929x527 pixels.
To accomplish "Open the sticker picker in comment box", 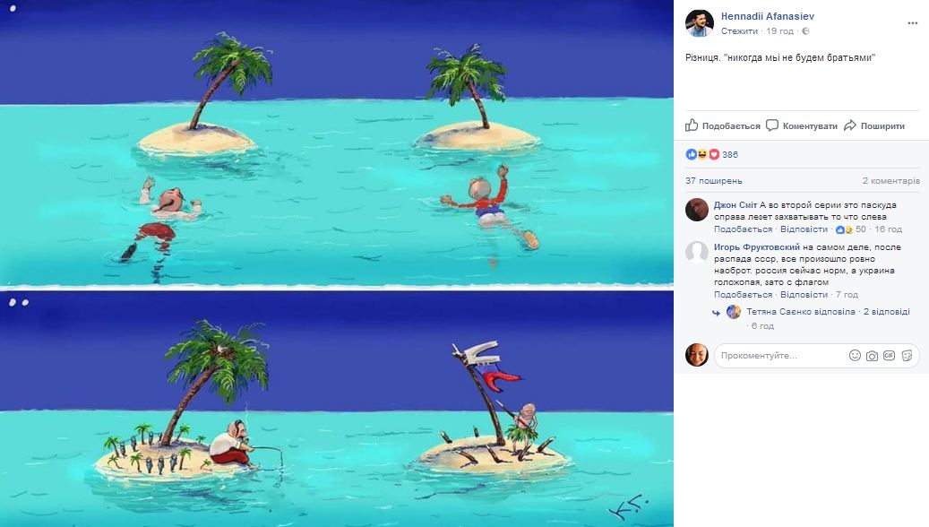I will tap(907, 356).
